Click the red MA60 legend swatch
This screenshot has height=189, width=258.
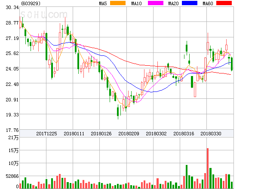click(224, 3)
